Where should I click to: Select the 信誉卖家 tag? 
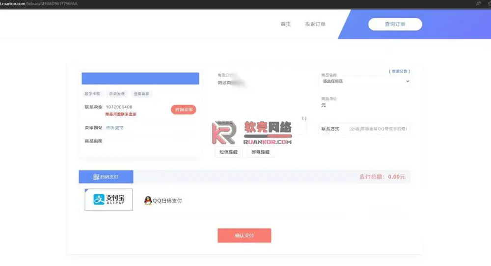point(141,94)
